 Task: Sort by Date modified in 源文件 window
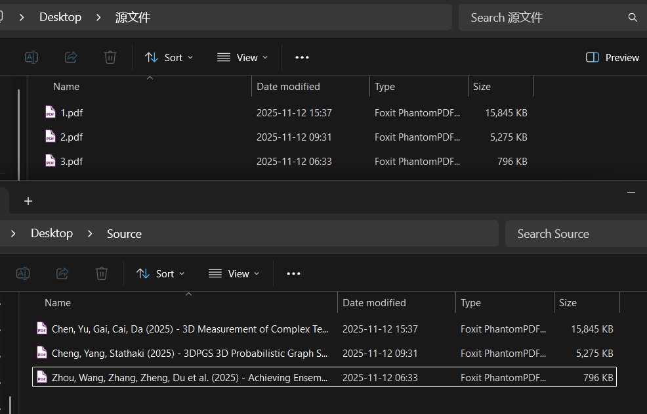click(x=288, y=86)
